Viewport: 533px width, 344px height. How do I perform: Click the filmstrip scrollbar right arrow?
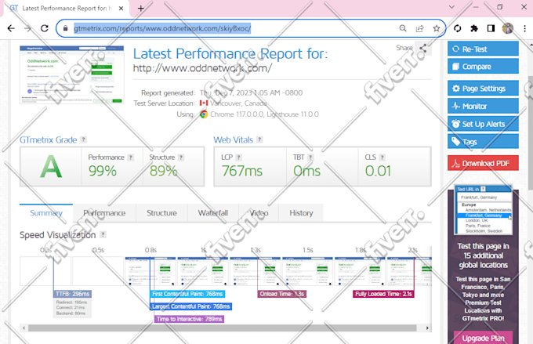tap(427, 328)
